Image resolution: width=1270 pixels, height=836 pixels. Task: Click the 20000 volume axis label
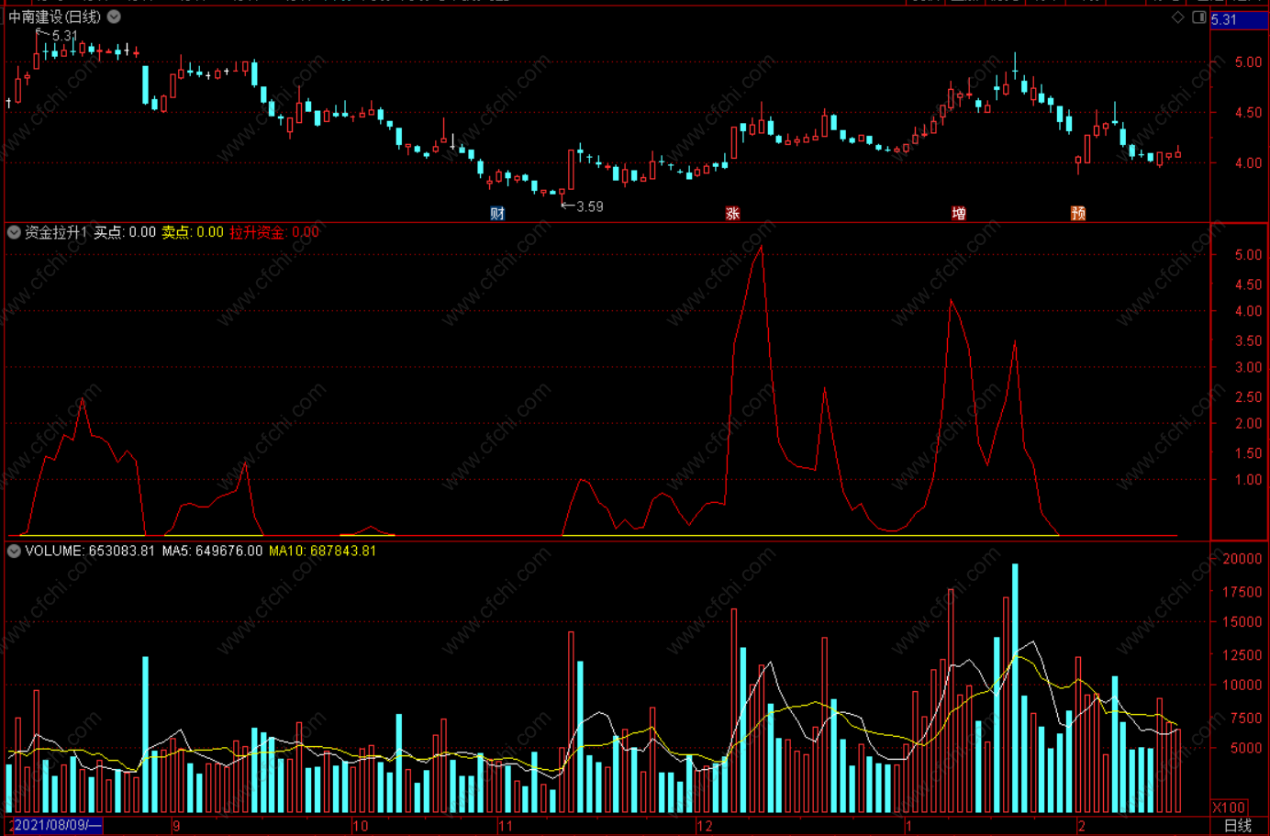coord(1242,559)
